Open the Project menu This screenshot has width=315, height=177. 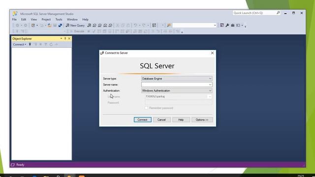click(46, 20)
